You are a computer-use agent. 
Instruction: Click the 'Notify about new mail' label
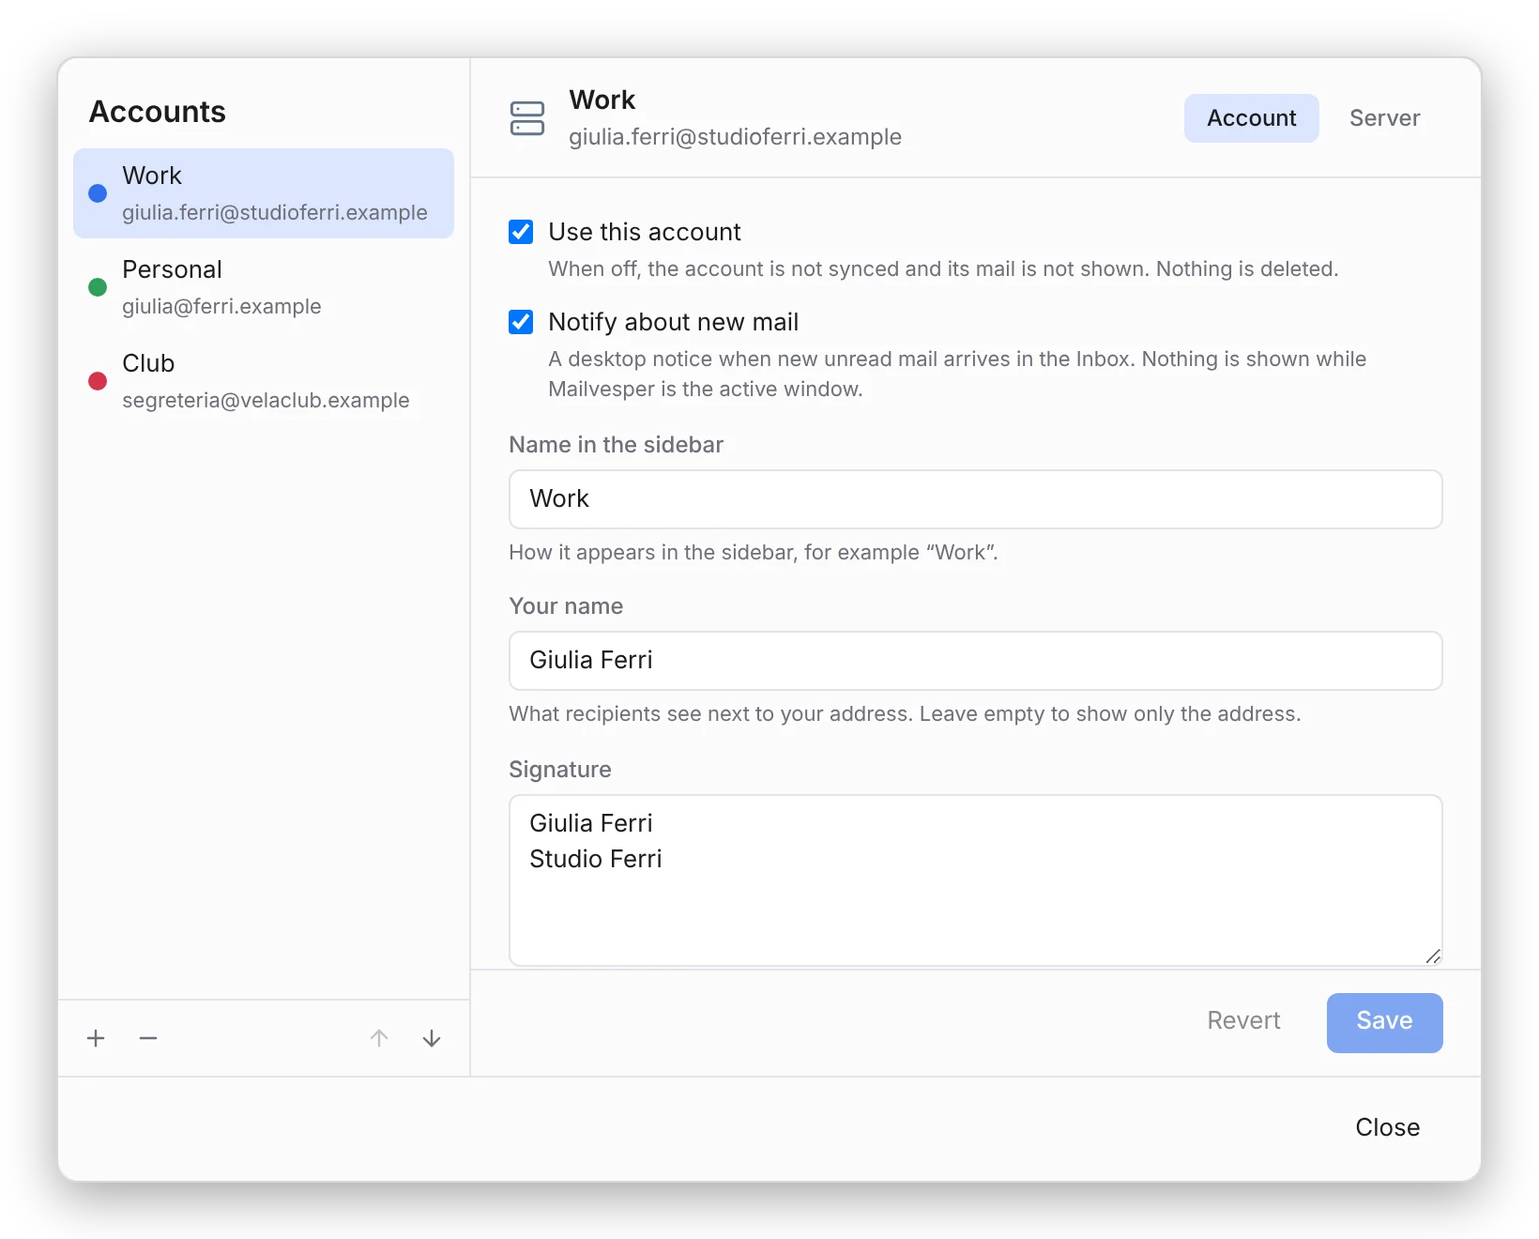point(673,322)
